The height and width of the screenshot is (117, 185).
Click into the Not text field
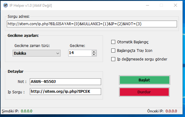click(x=65, y=82)
